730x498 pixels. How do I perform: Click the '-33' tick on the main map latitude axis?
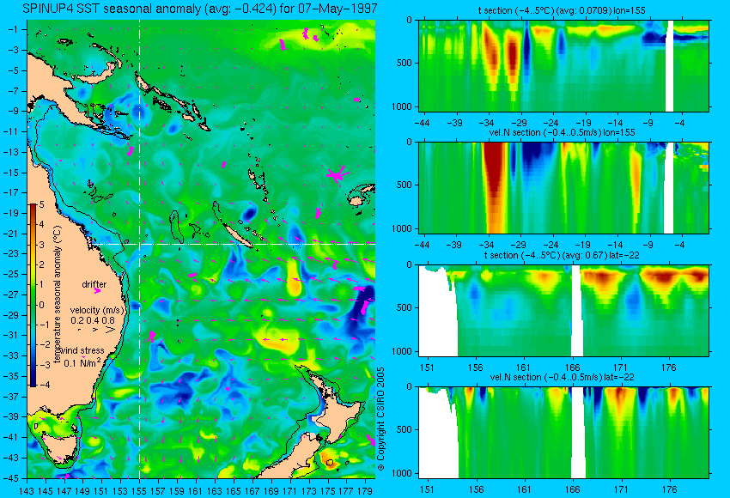pos(12,355)
